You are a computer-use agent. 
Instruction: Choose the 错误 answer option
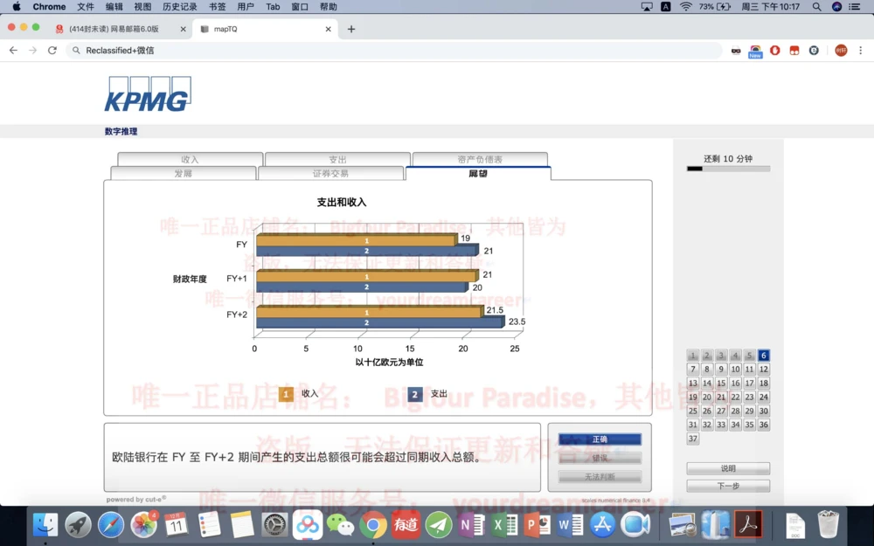[600, 458]
